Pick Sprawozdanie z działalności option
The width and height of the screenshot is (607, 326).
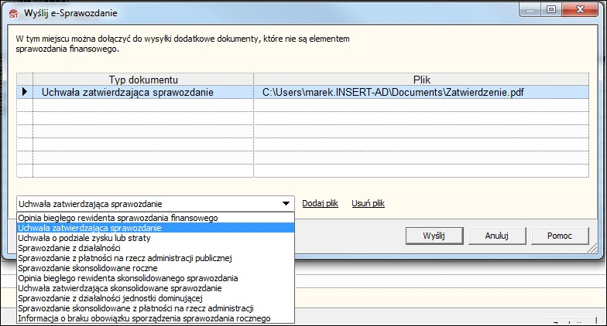tap(156, 248)
